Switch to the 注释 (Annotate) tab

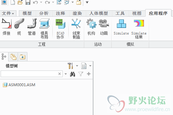(x=61, y=13)
